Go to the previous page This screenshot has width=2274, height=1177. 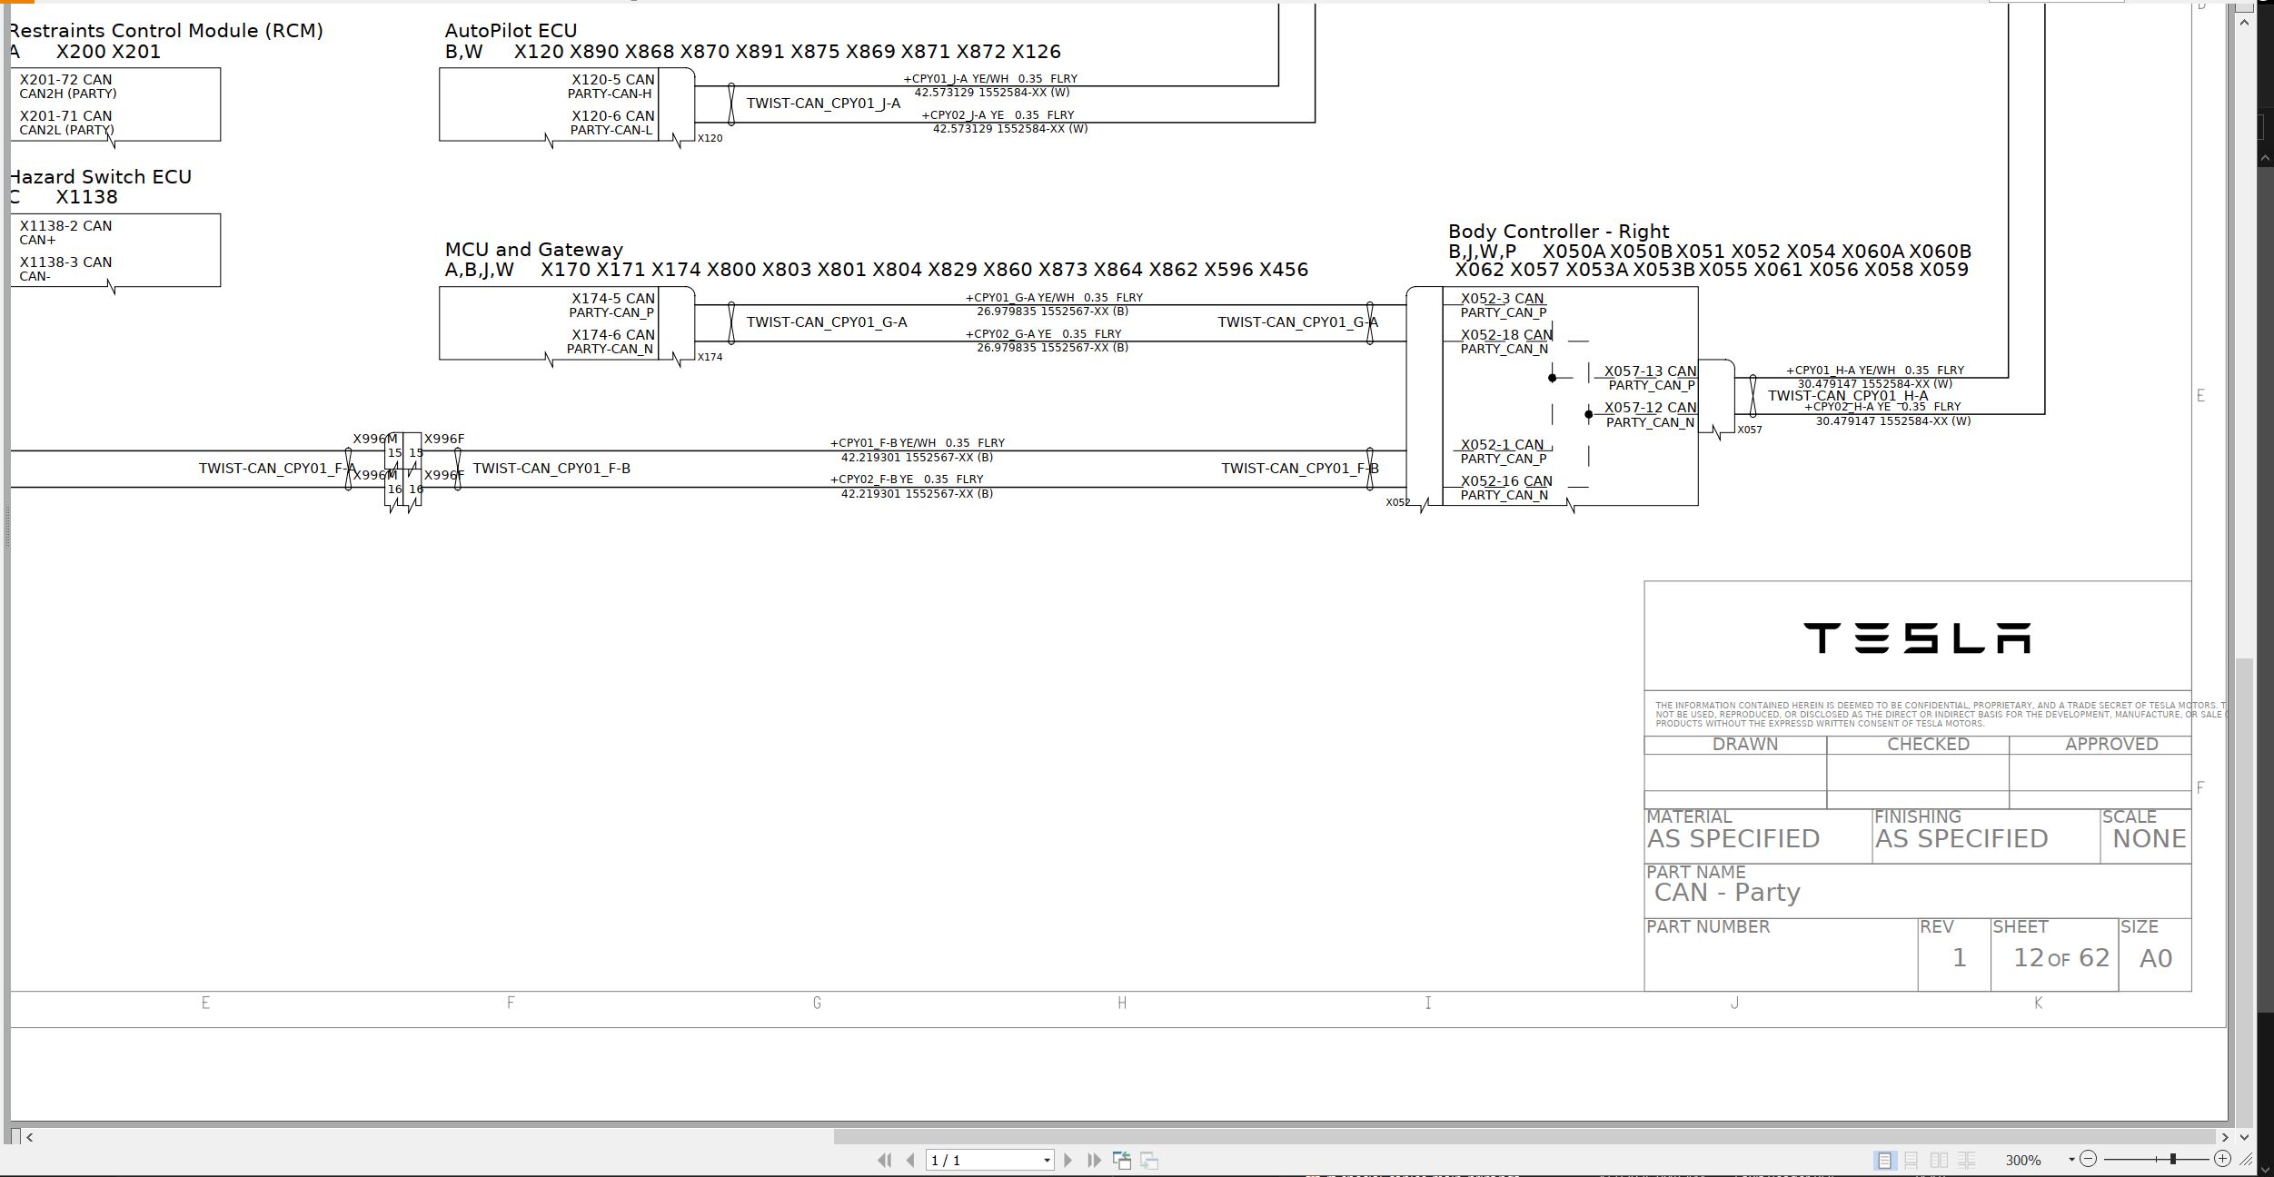tap(910, 1160)
